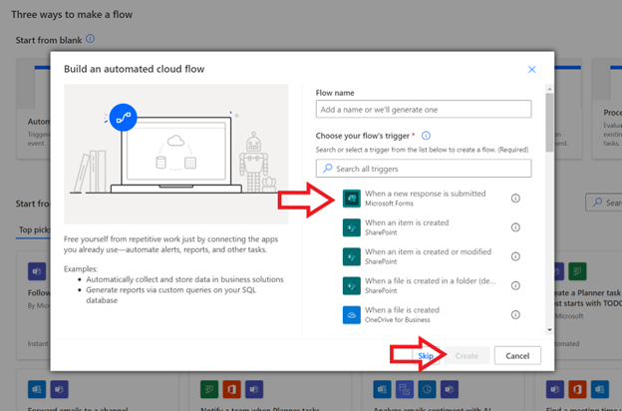This screenshot has width=622, height=411.
Task: Select the Top picks tab
Action: (36, 230)
